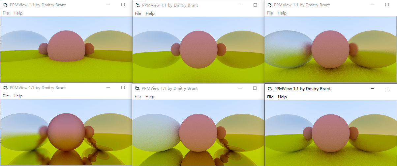
Task: Click PPMView app icon in bottom-middle window title bar
Action: [x=137, y=88]
